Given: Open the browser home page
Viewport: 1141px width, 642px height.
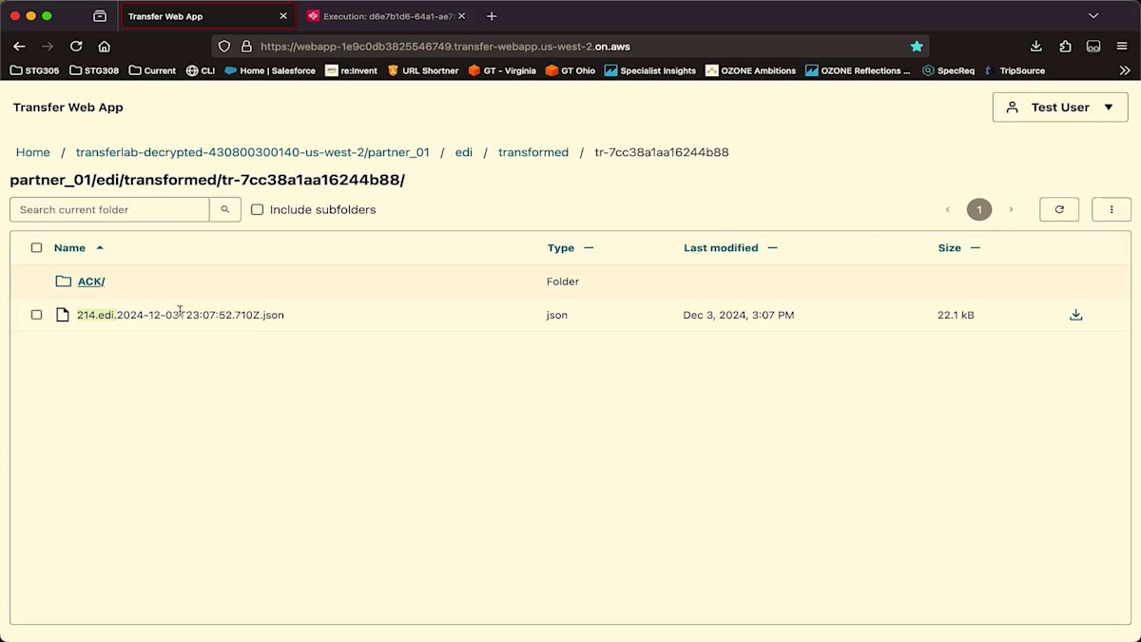Looking at the screenshot, I should [x=105, y=46].
